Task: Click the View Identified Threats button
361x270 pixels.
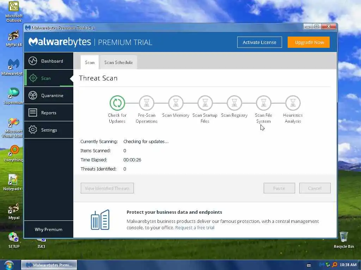Action: tap(107, 188)
